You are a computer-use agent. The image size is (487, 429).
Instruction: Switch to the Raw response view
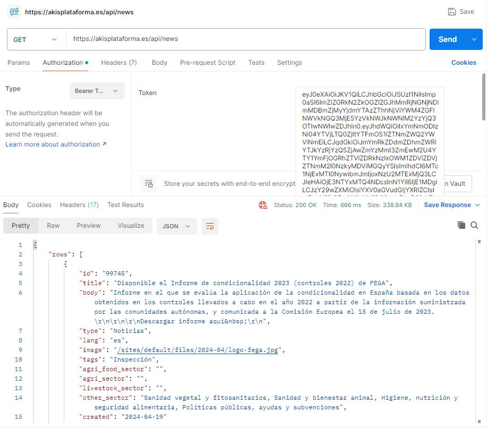(x=53, y=226)
